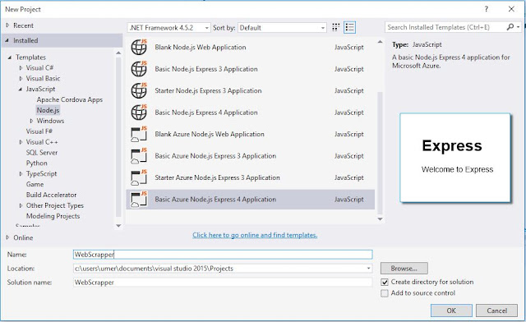Click the Basic Node.js Express 3 Application icon
The width and height of the screenshot is (526, 322).
139,69
